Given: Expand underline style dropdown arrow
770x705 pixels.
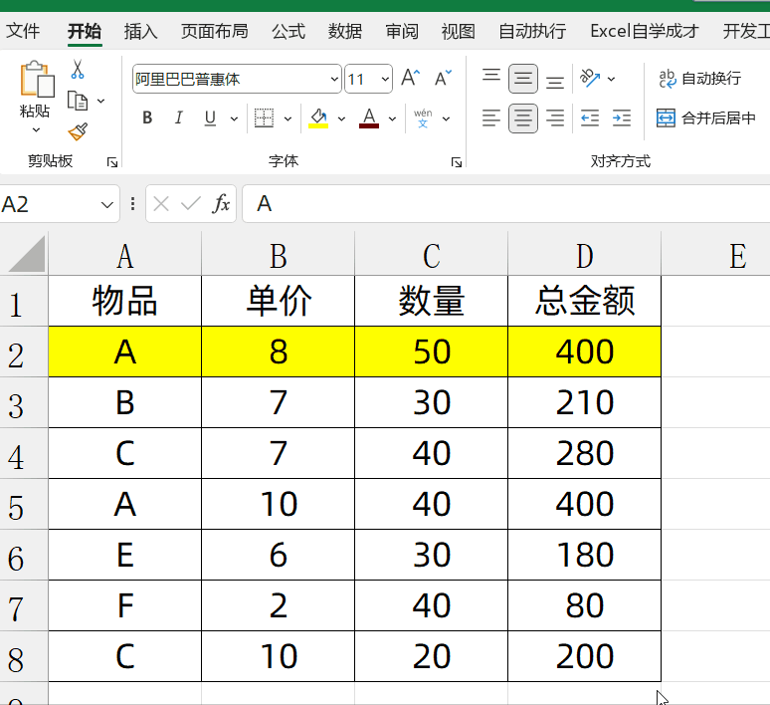Looking at the screenshot, I should pyautogui.click(x=234, y=118).
